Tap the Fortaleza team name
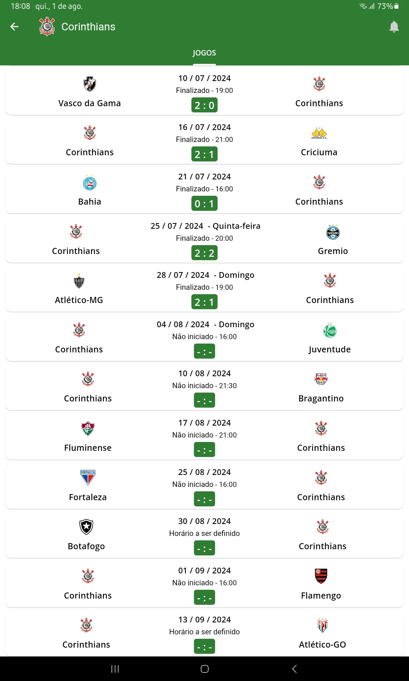 88,497
